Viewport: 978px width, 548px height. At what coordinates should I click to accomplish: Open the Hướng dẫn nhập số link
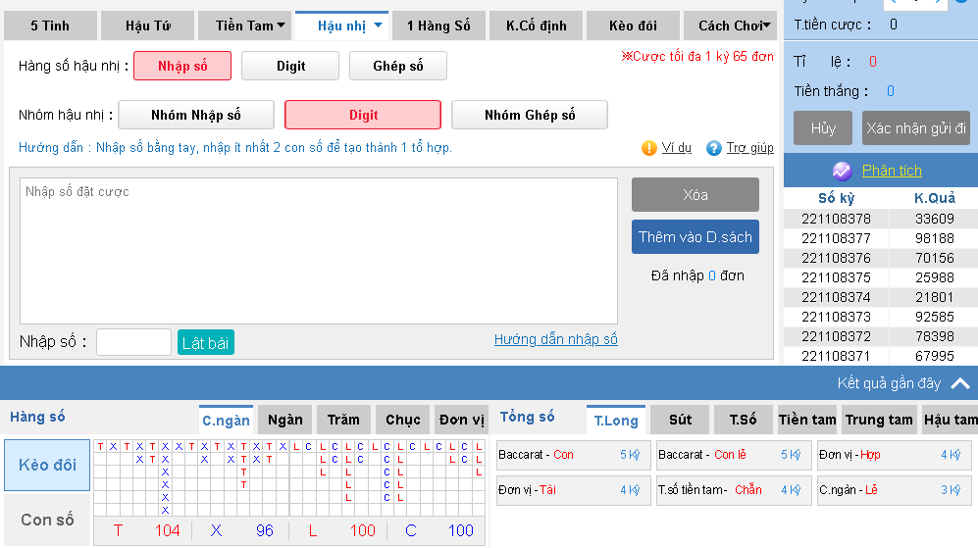555,339
